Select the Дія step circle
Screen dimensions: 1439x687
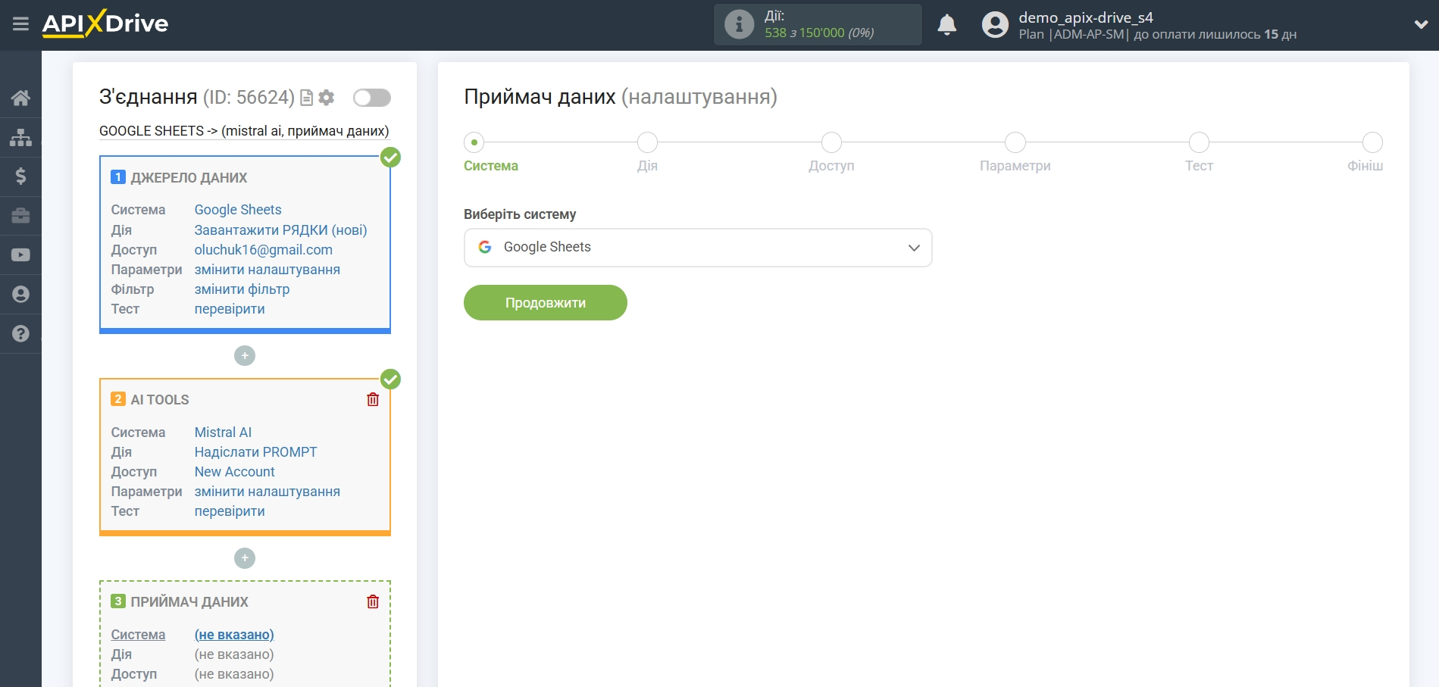point(647,142)
